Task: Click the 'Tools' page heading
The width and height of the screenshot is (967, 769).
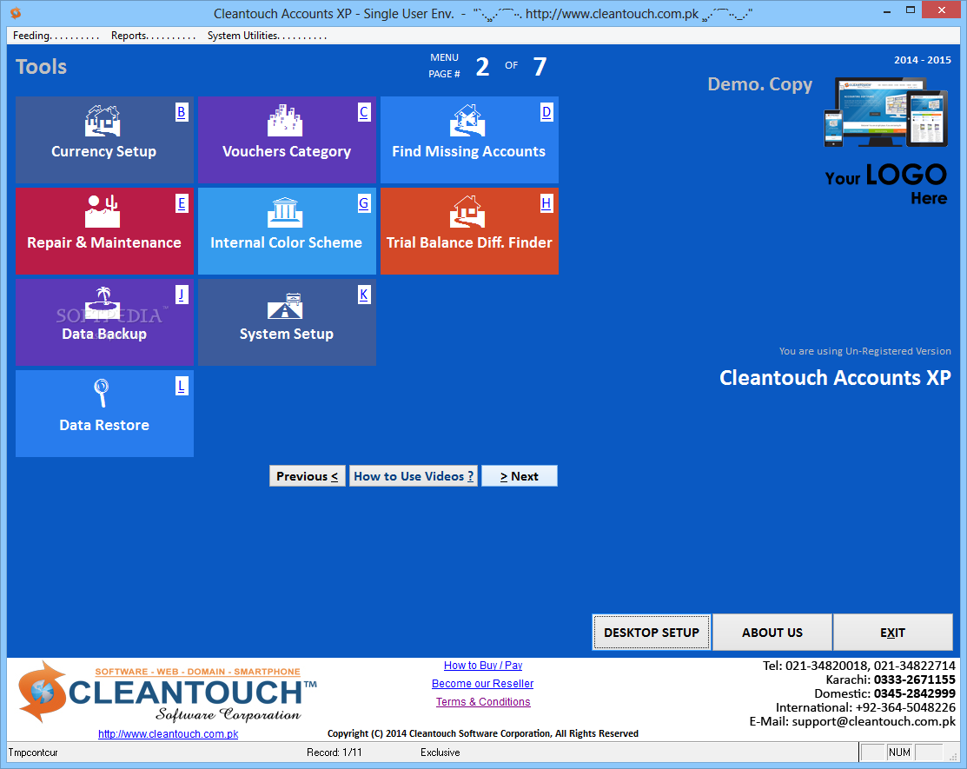Action: coord(41,67)
